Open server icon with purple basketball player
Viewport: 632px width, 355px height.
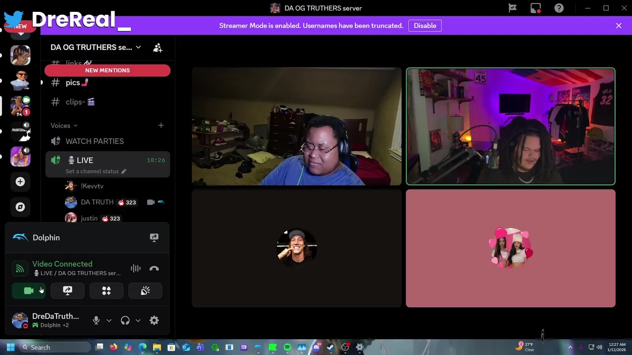tap(20, 156)
